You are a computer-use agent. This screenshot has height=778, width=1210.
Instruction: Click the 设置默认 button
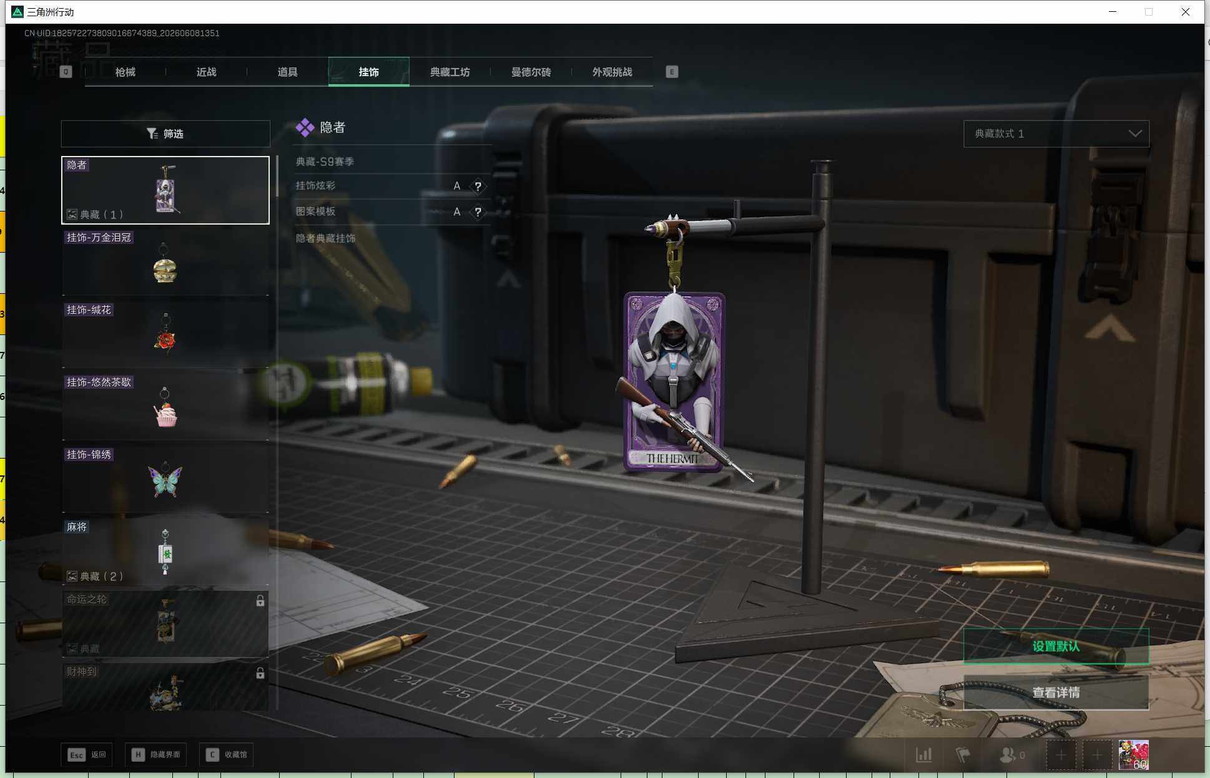point(1056,646)
